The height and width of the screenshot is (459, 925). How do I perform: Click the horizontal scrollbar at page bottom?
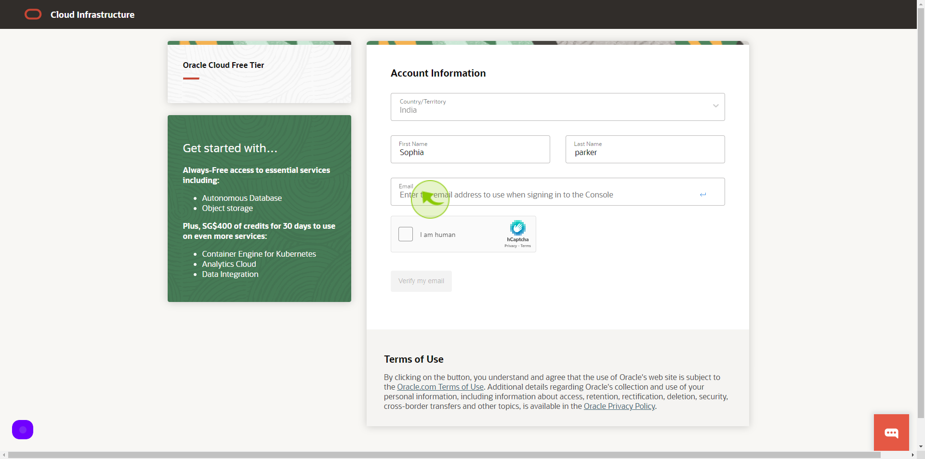pyautogui.click(x=444, y=455)
